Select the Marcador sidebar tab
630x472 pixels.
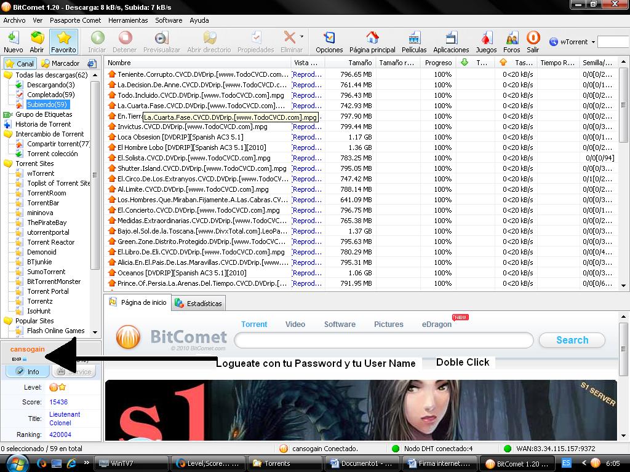pyautogui.click(x=60, y=63)
